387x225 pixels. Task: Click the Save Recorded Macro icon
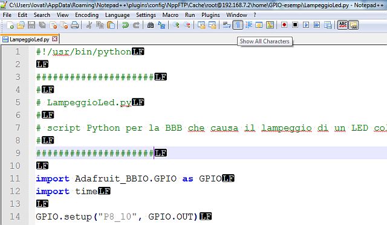coord(328,25)
